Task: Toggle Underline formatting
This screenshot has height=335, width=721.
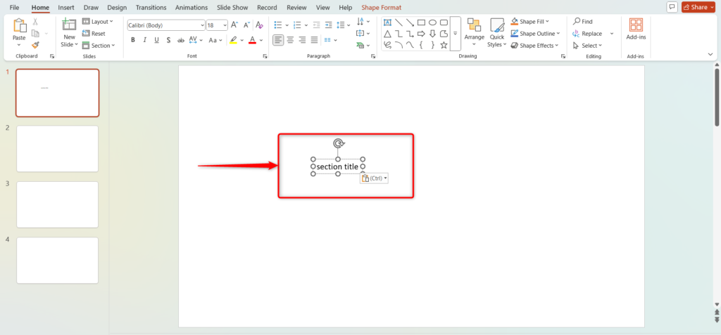Action: click(158, 40)
